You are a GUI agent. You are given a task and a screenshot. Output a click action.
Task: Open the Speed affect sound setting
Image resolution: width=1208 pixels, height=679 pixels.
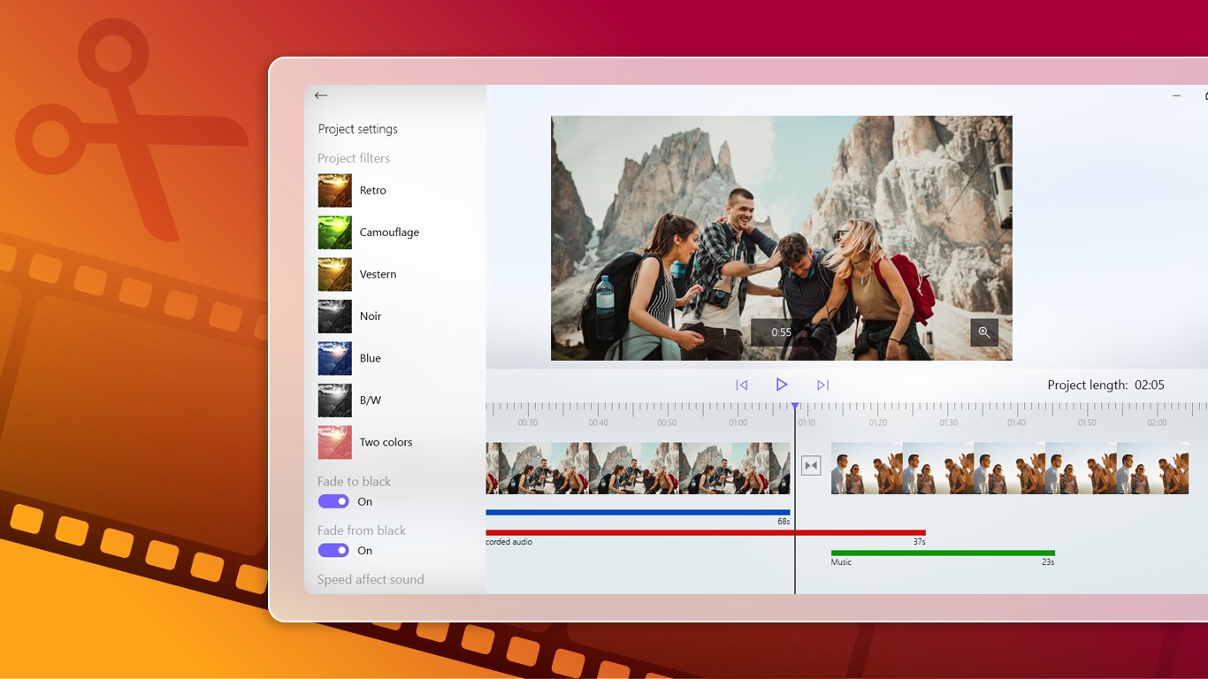click(371, 579)
